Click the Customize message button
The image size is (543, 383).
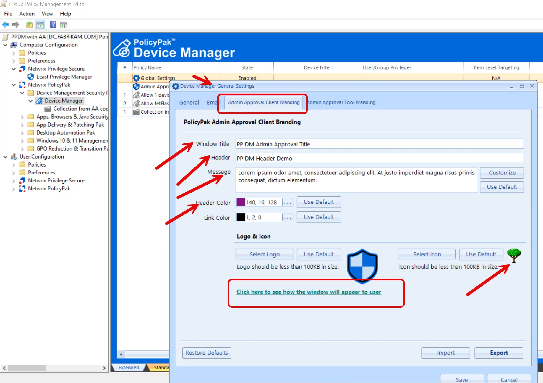pos(502,173)
